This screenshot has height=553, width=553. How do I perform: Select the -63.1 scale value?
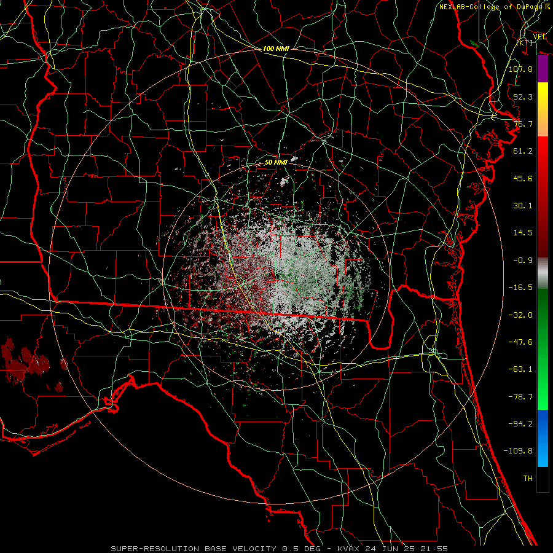pyautogui.click(x=520, y=369)
